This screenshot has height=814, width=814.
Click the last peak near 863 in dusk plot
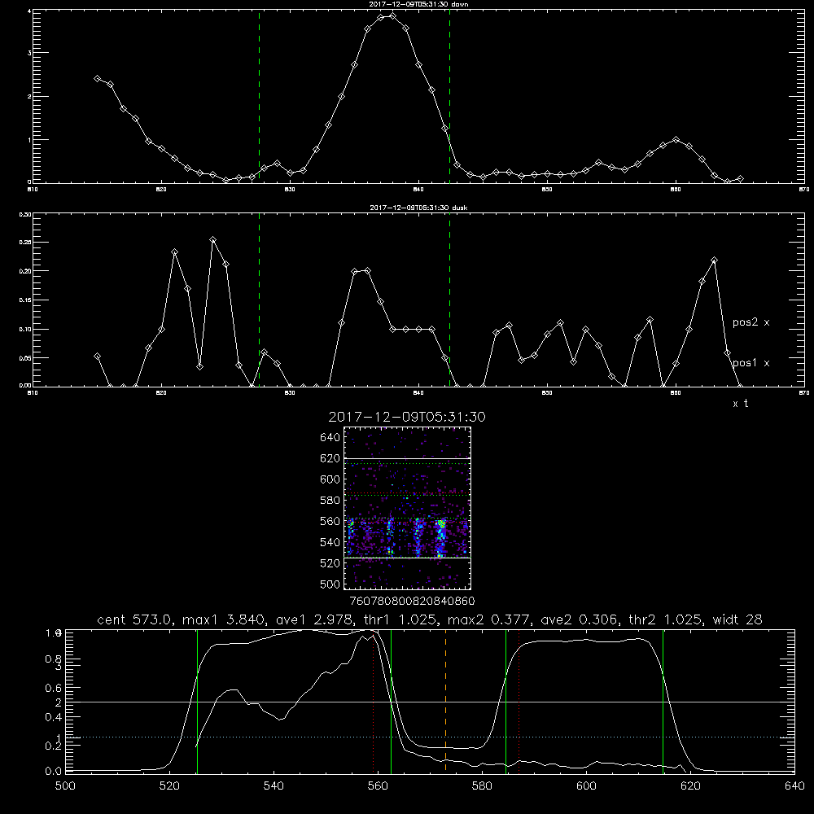pos(715,260)
